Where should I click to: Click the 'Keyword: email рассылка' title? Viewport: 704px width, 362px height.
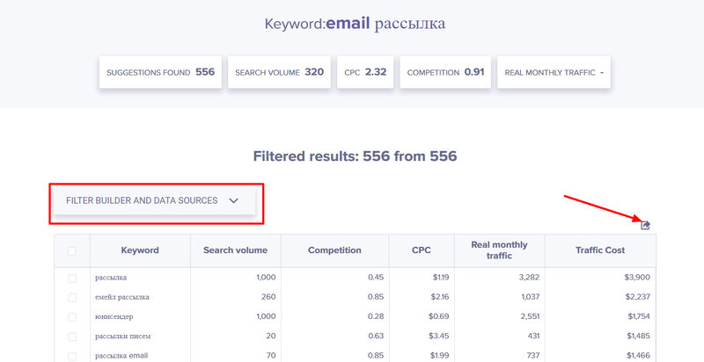tap(355, 24)
